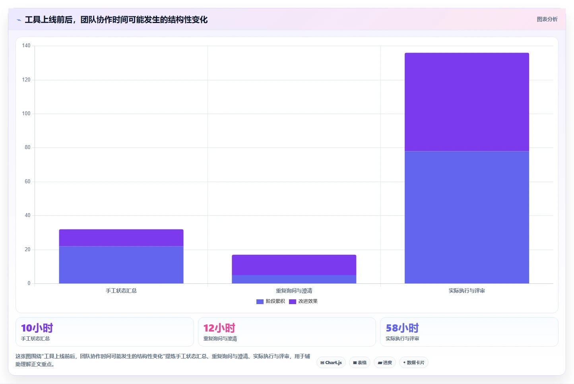Viewport: 574px width, 384px height.
Task: Click the purple bar segment of 手工状态汇总
Action: pos(121,238)
